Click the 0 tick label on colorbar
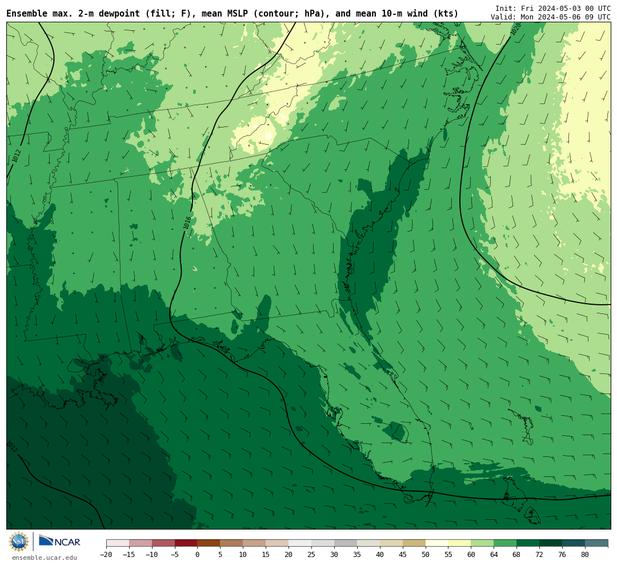Image resolution: width=617 pixels, height=565 pixels. pos(198,555)
